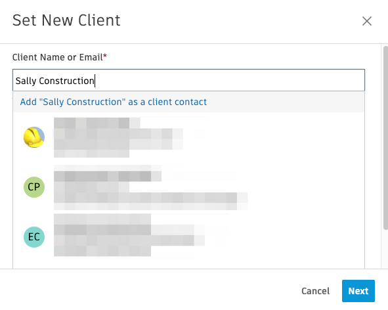Focus the Client Name or Email field
This screenshot has width=388, height=310.
pos(188,80)
